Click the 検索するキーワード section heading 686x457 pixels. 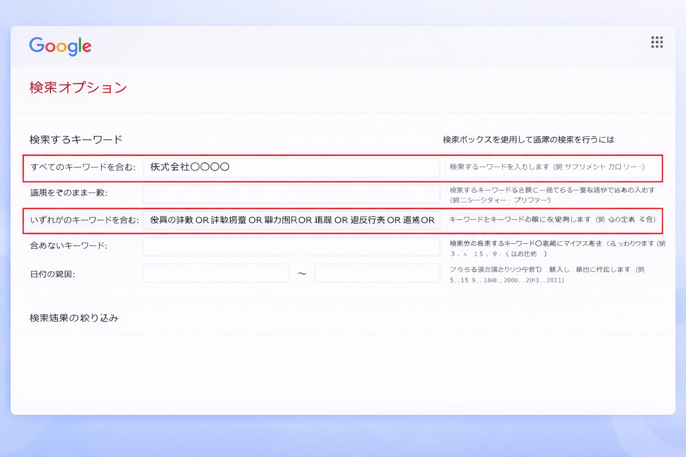(x=76, y=140)
